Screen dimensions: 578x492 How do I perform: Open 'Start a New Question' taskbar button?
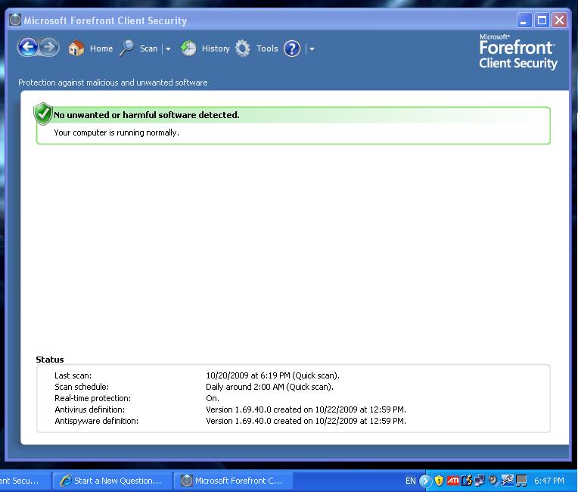[113, 481]
